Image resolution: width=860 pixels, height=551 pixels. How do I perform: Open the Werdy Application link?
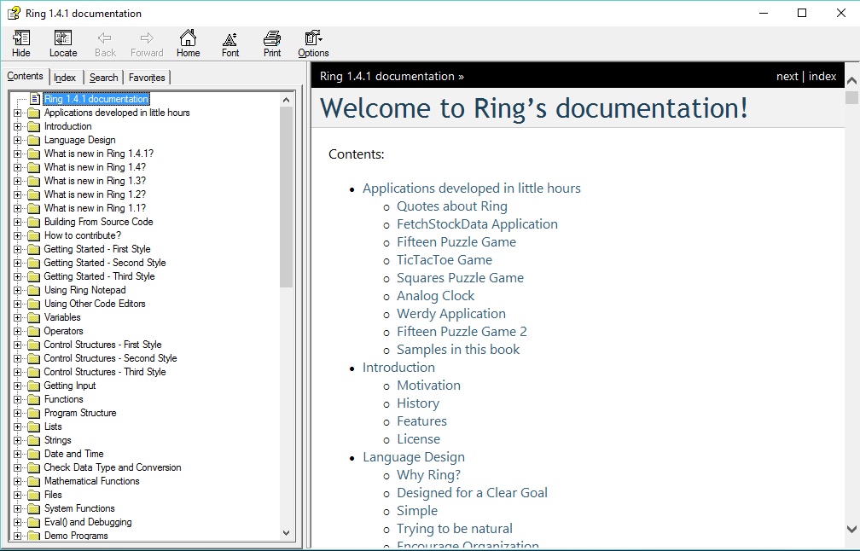click(x=451, y=314)
